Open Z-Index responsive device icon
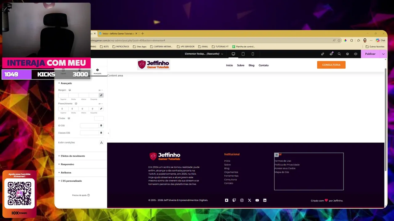 coord(69,118)
